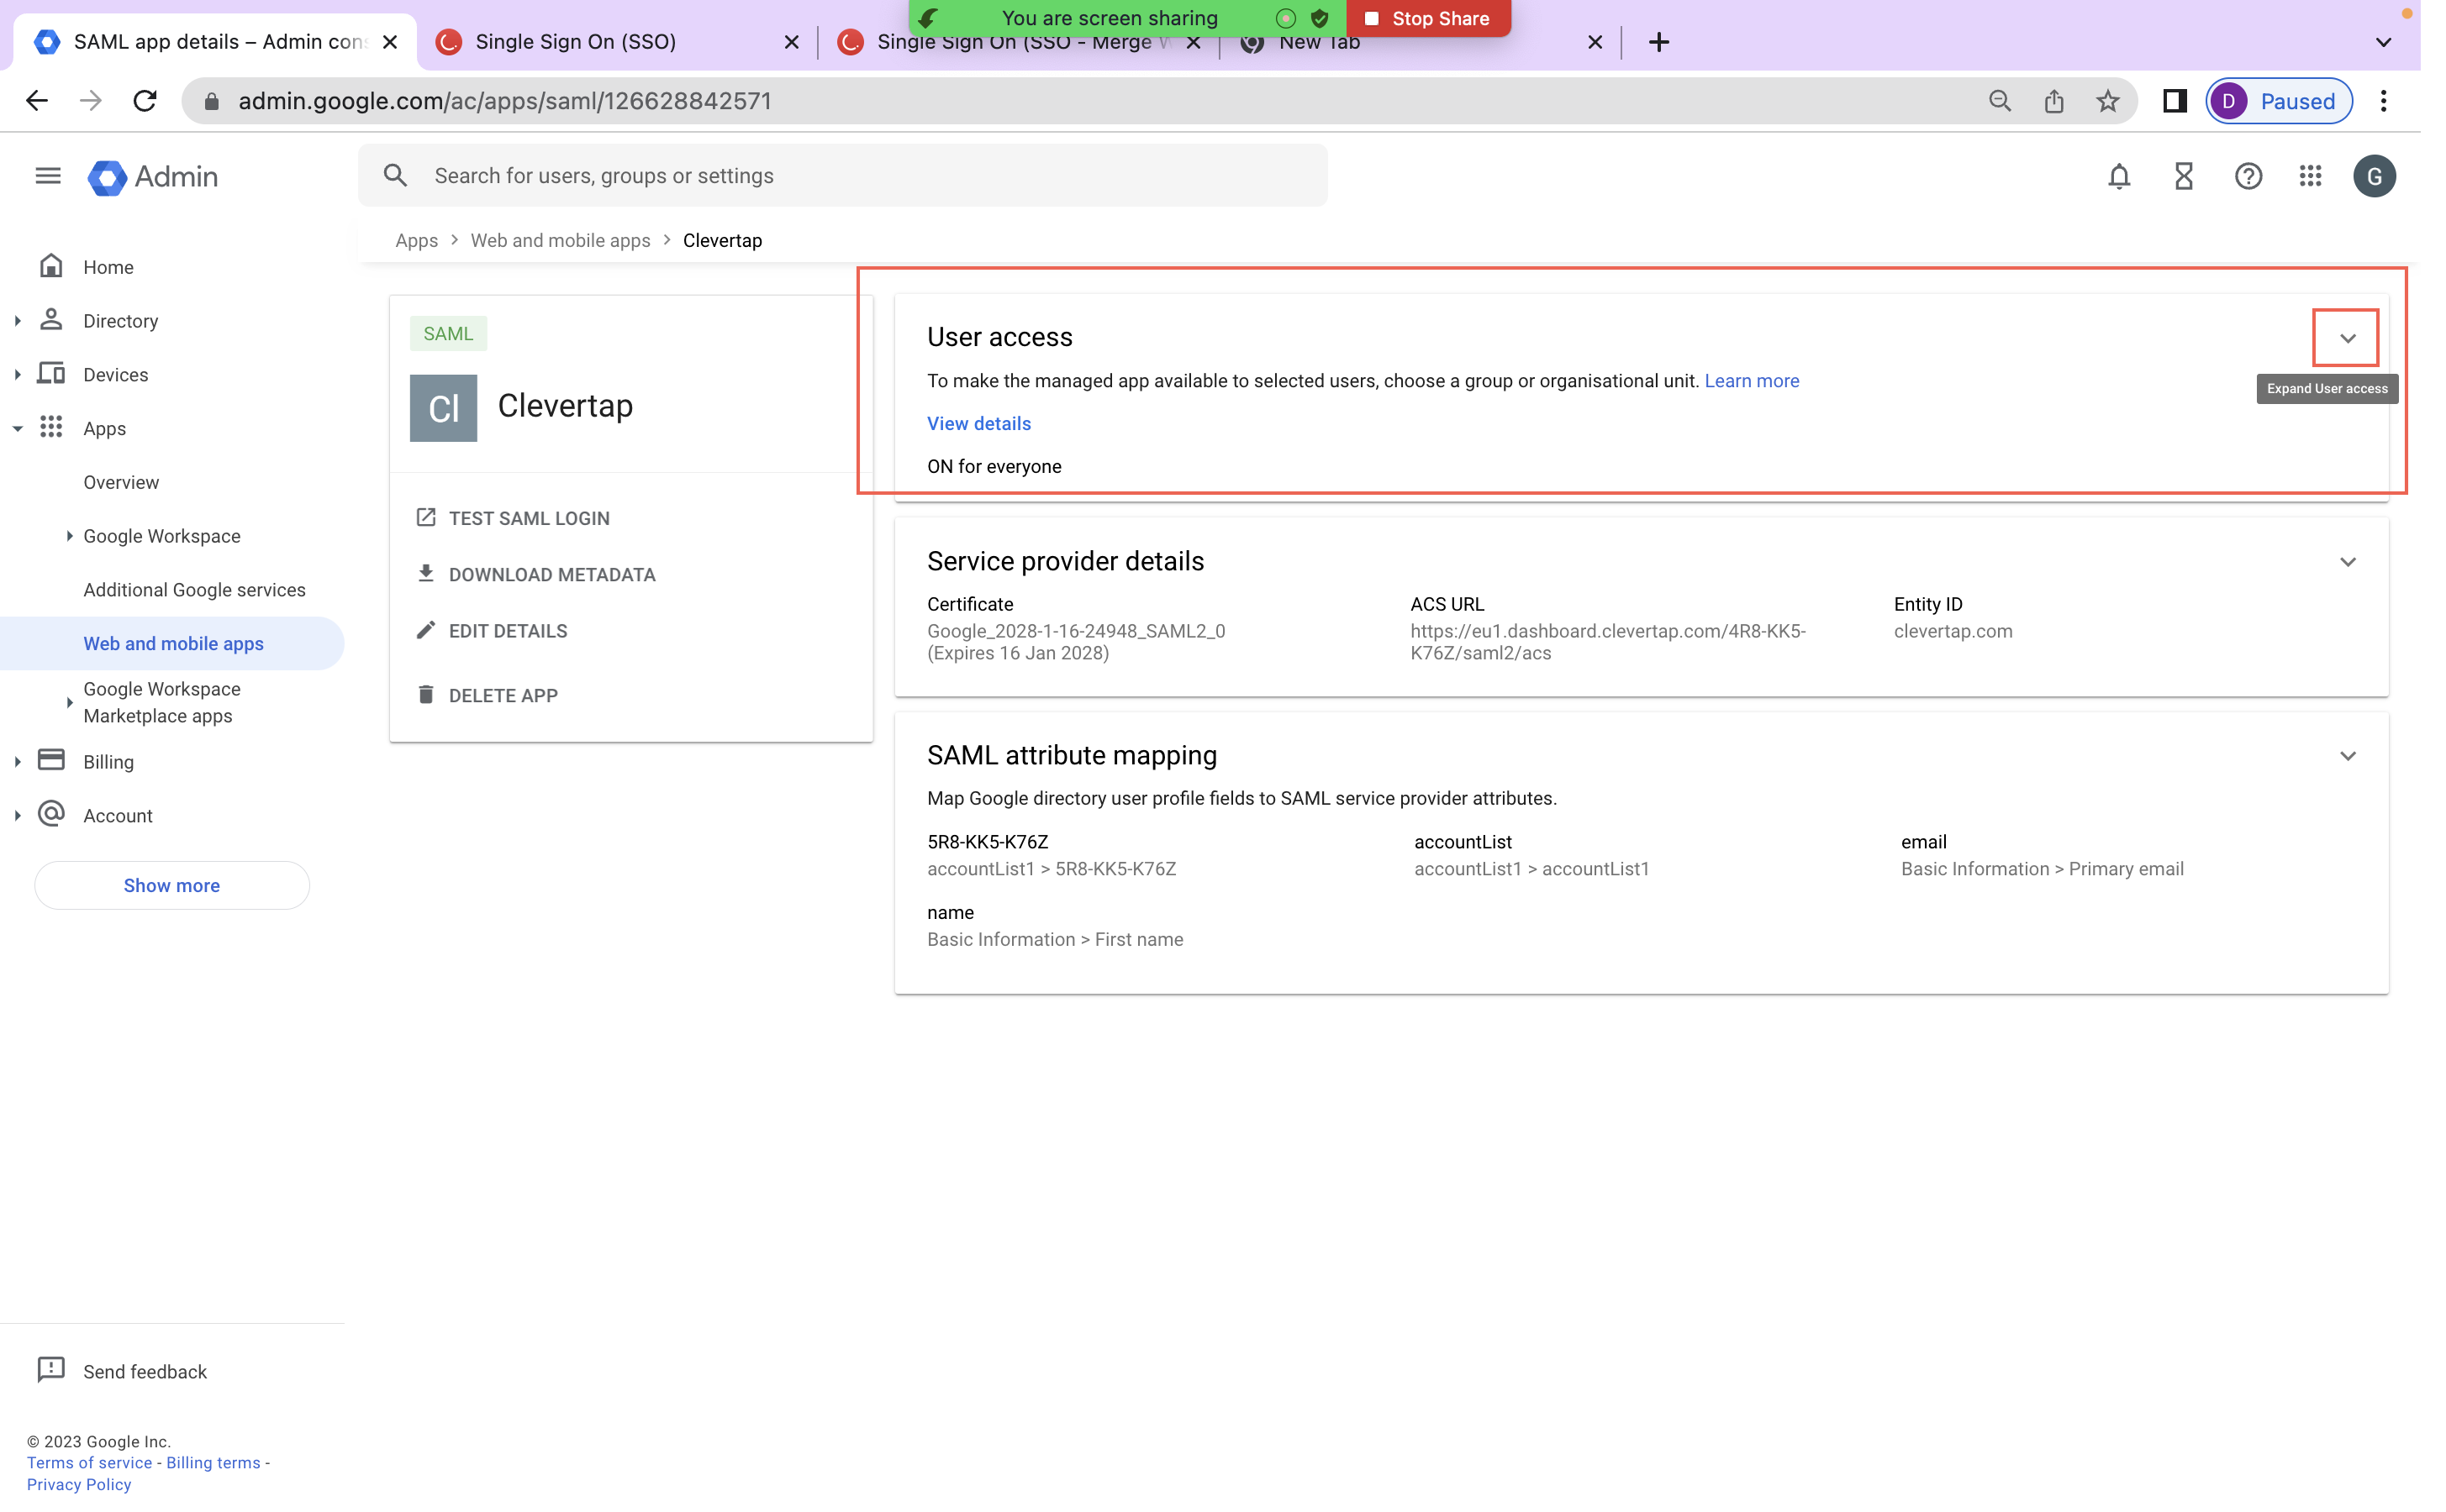
Task: Expand User access section chevron
Action: [2347, 338]
